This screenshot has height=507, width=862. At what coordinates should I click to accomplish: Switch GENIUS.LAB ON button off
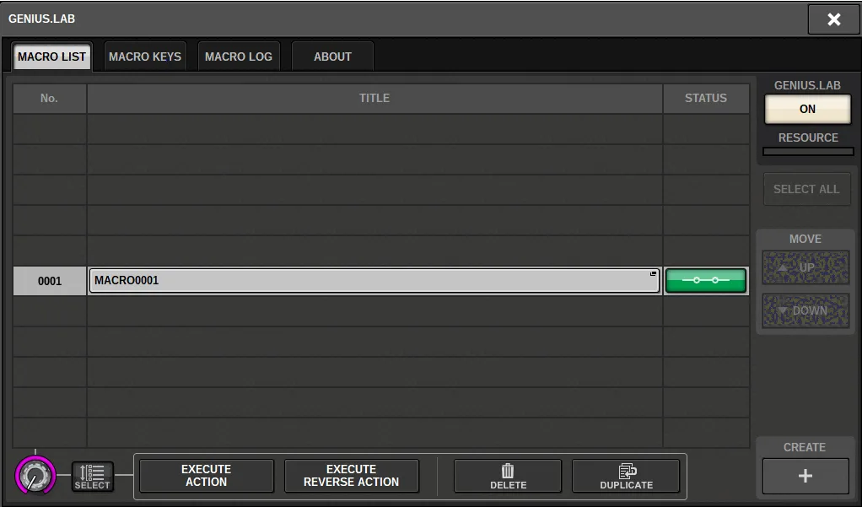coord(807,109)
